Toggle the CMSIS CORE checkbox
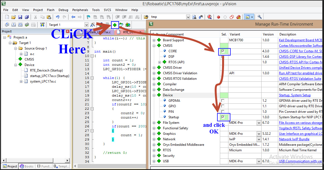Image resolution: width=324 pixels, height=170 pixels. (x=223, y=51)
